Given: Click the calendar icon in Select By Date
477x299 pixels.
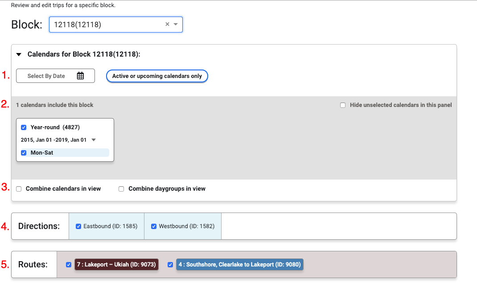Looking at the screenshot, I should coord(80,76).
